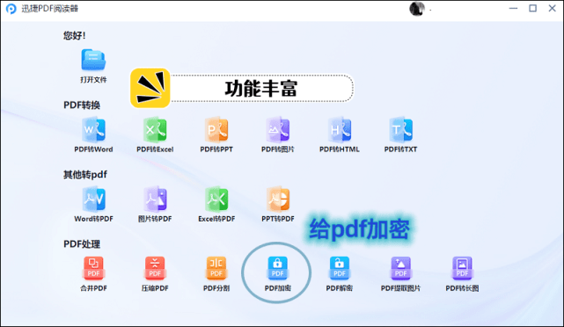Open the PDF转TXT converter
Image resolution: width=564 pixels, height=327 pixels.
pyautogui.click(x=400, y=129)
